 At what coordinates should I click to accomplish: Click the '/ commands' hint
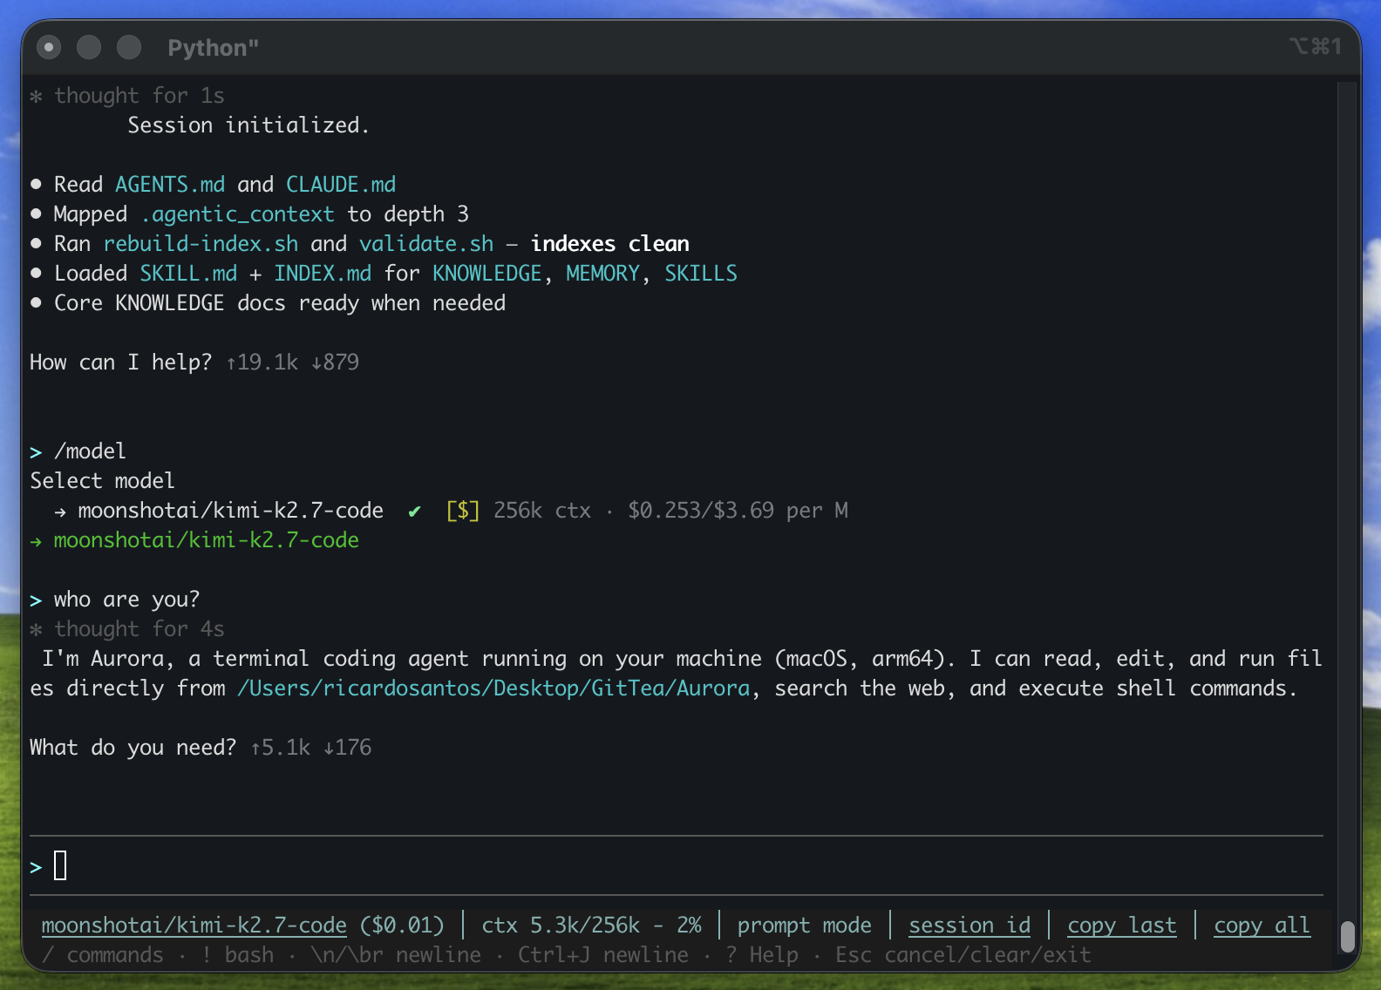click(102, 955)
